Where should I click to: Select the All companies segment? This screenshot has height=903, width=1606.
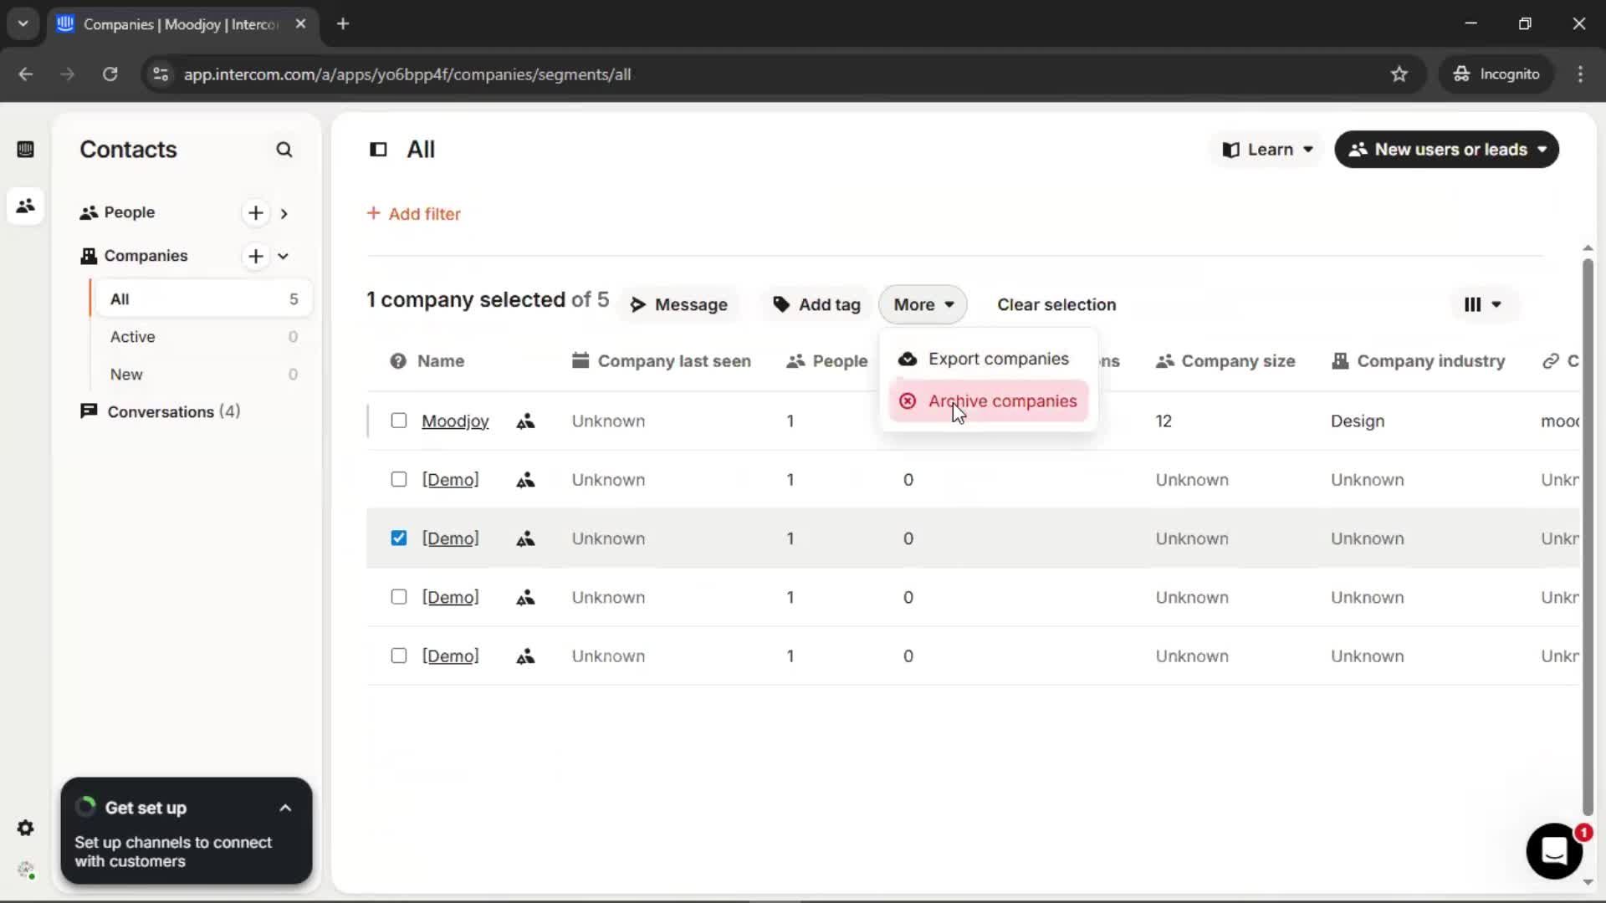202,299
